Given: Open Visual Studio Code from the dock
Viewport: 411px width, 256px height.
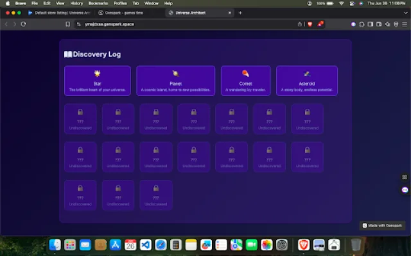Looking at the screenshot, I should (x=146, y=244).
